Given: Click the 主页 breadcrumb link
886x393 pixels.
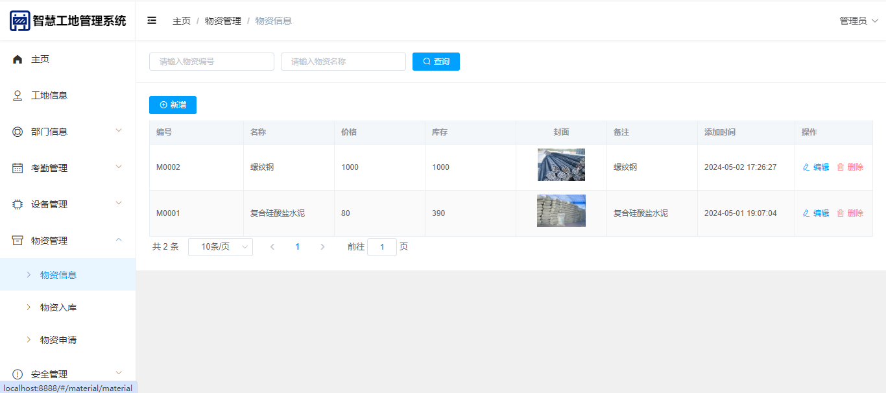Looking at the screenshot, I should pos(182,21).
